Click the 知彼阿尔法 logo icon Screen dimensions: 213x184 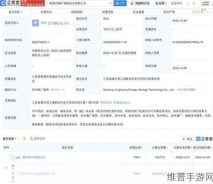coord(132,3)
